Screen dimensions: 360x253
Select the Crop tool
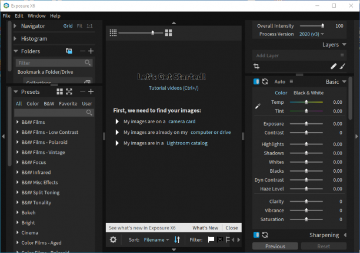click(x=256, y=66)
